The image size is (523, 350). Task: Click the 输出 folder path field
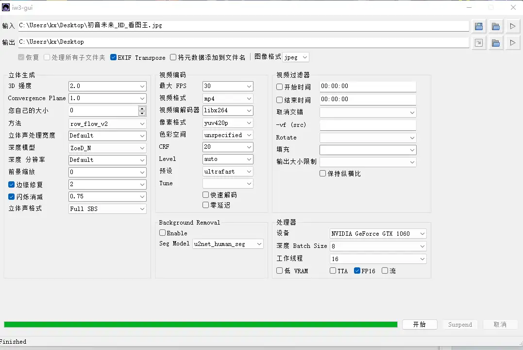243,42
